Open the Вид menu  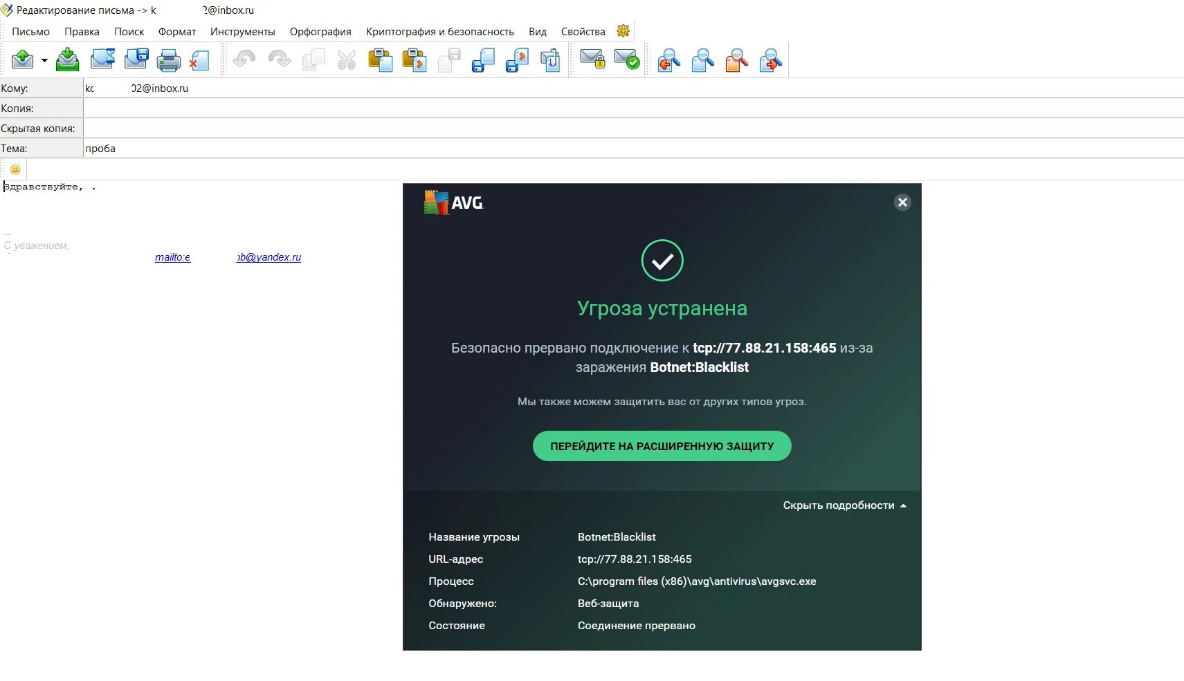point(538,32)
